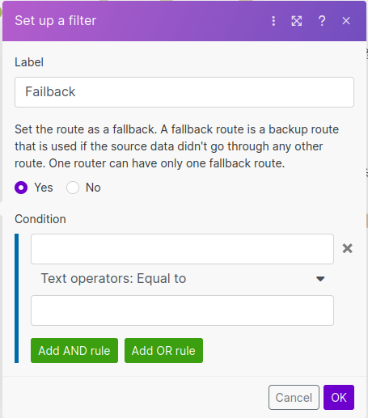Image resolution: width=368 pixels, height=418 pixels.
Task: Remove the condition row with X icon
Action: 348,248
